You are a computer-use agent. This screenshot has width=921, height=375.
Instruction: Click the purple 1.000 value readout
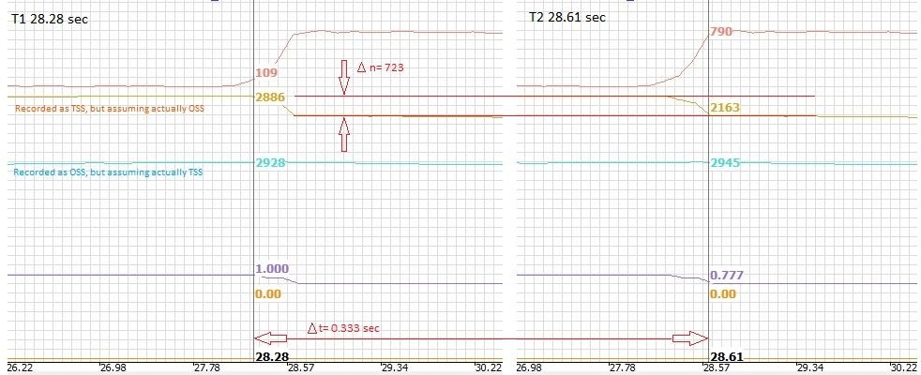click(272, 268)
